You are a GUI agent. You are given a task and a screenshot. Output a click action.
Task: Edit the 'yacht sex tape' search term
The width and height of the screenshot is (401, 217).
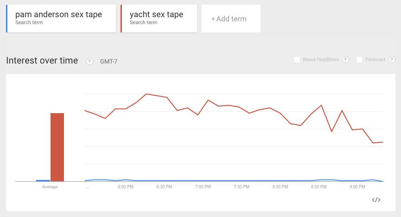pyautogui.click(x=159, y=19)
